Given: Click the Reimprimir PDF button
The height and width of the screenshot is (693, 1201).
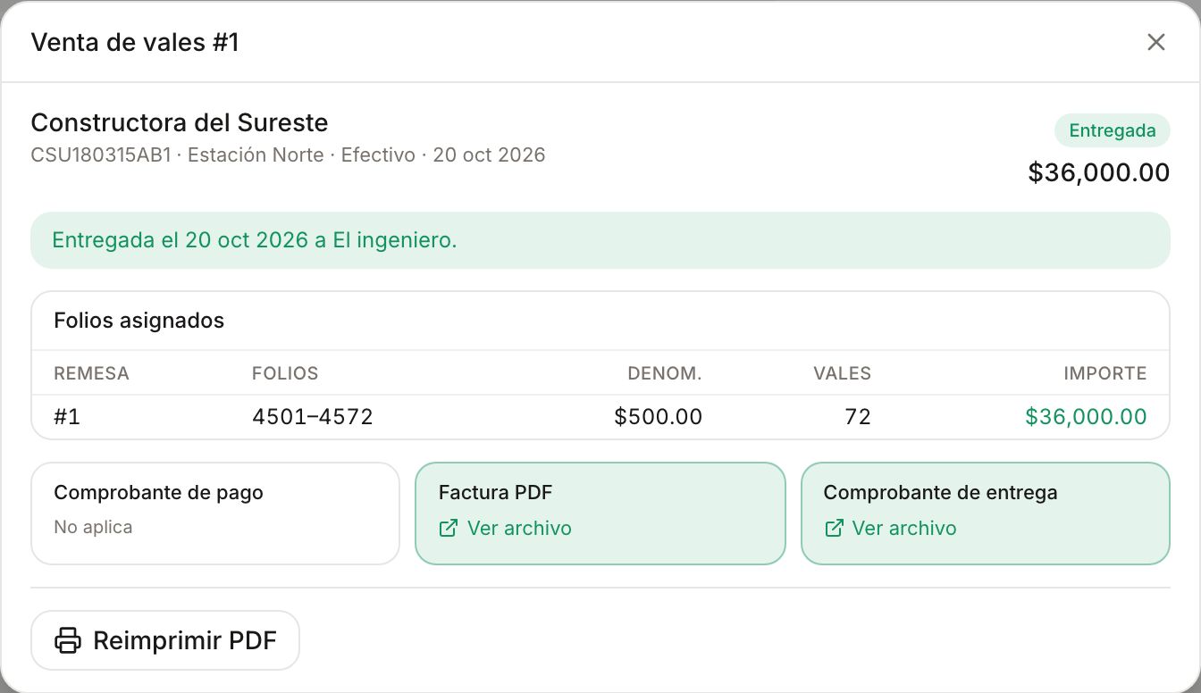Looking at the screenshot, I should click(165, 640).
